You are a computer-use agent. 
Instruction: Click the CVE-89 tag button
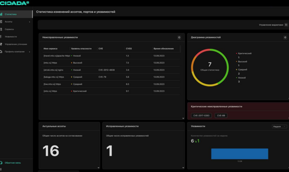[x=221, y=116]
